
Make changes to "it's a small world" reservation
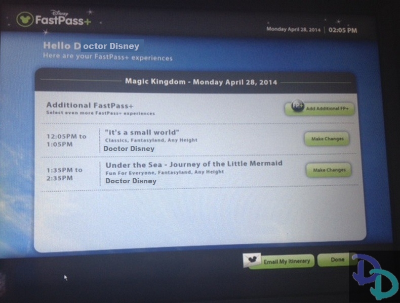(327, 139)
